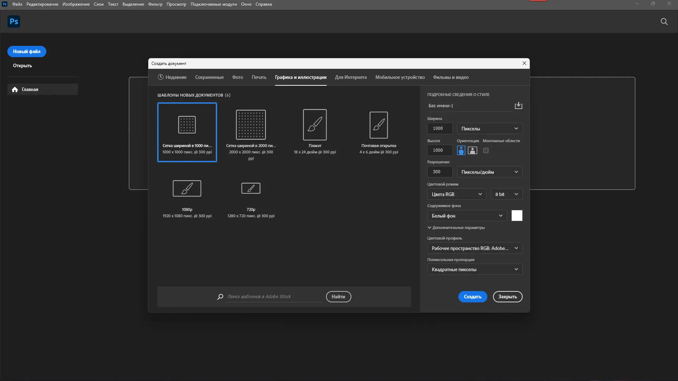Open the Цвета RGB color mode dropdown
The image size is (678, 381).
click(x=457, y=194)
